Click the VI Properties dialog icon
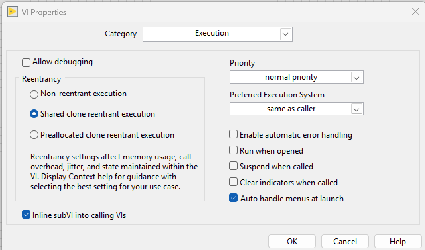This screenshot has width=425, height=250. (x=12, y=12)
